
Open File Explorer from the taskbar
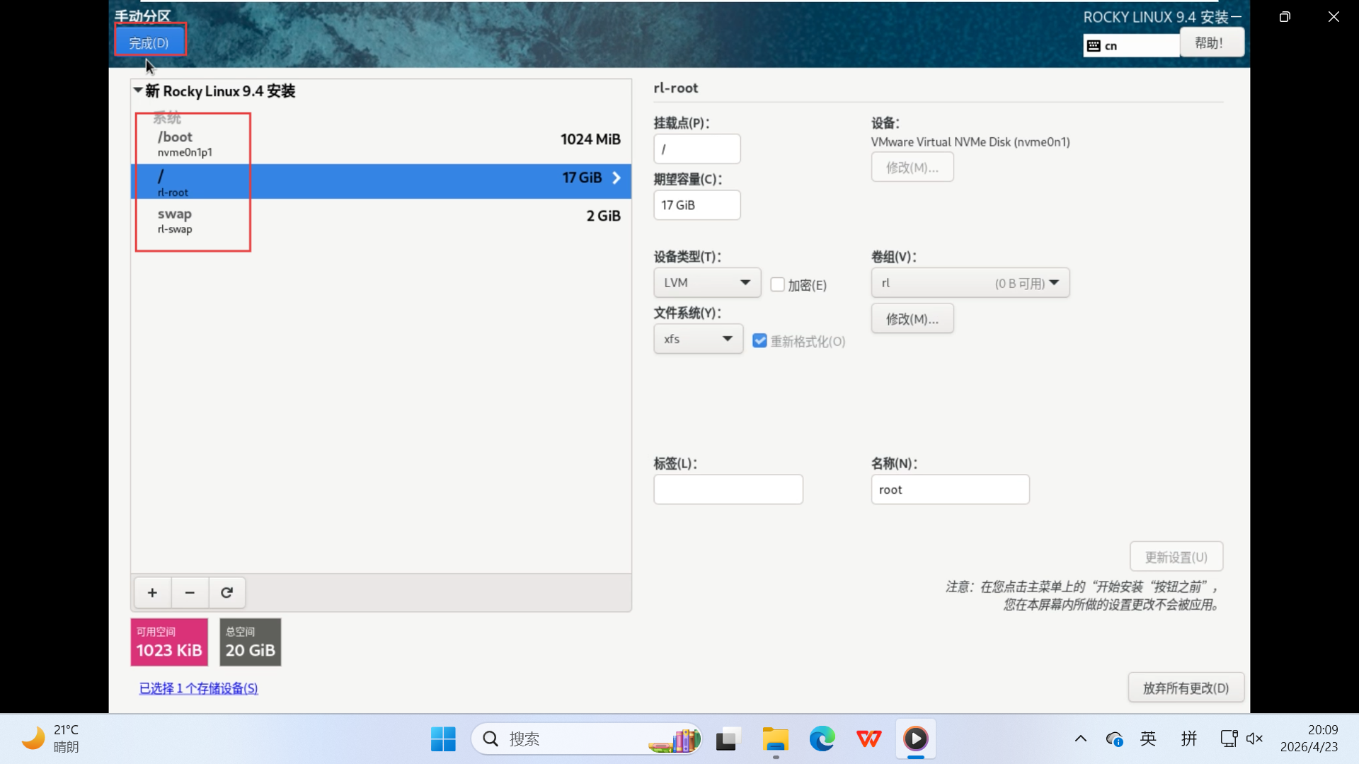pyautogui.click(x=775, y=739)
